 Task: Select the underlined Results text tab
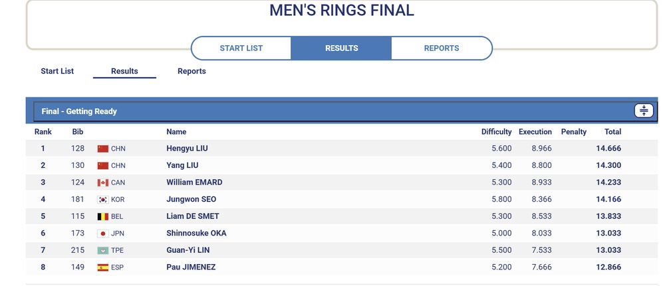(124, 71)
